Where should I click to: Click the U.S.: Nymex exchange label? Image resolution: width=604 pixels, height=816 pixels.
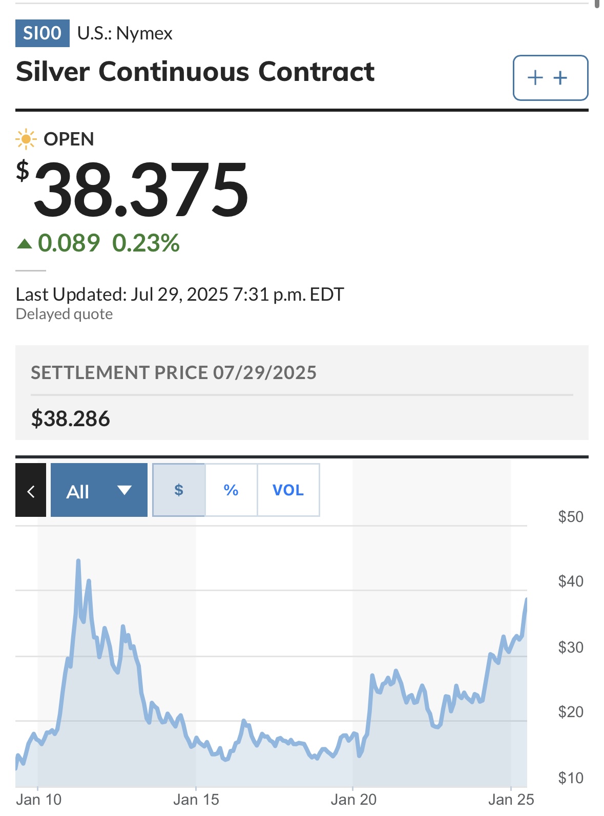pos(125,33)
